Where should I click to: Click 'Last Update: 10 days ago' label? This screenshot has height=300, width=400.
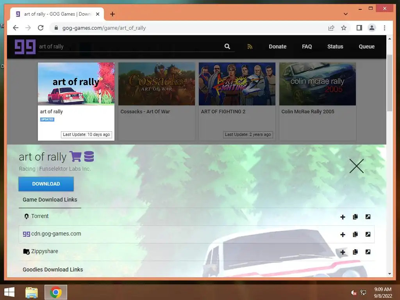(x=86, y=134)
